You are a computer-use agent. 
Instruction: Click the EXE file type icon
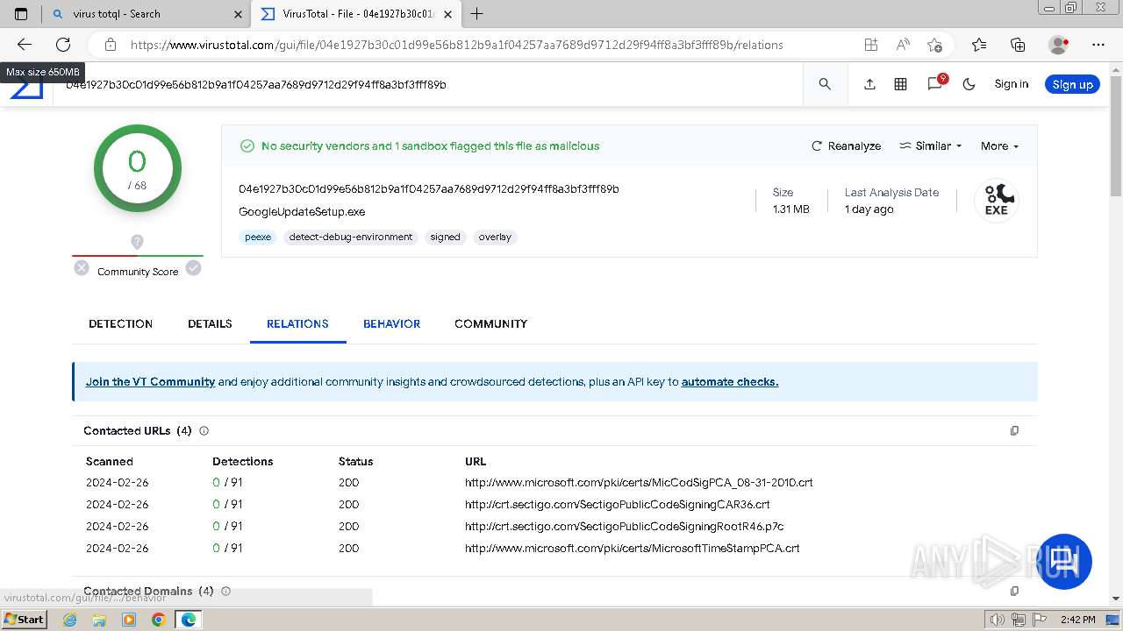(x=996, y=201)
